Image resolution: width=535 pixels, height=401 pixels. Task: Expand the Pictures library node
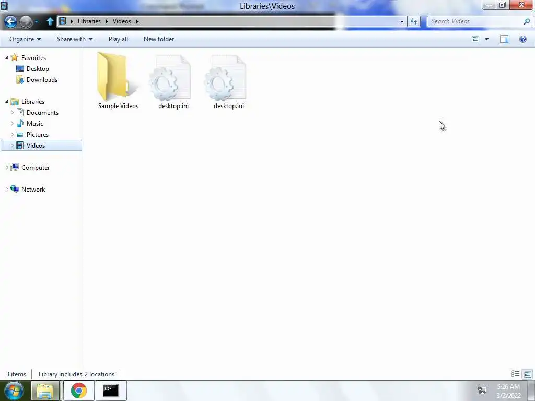13,134
